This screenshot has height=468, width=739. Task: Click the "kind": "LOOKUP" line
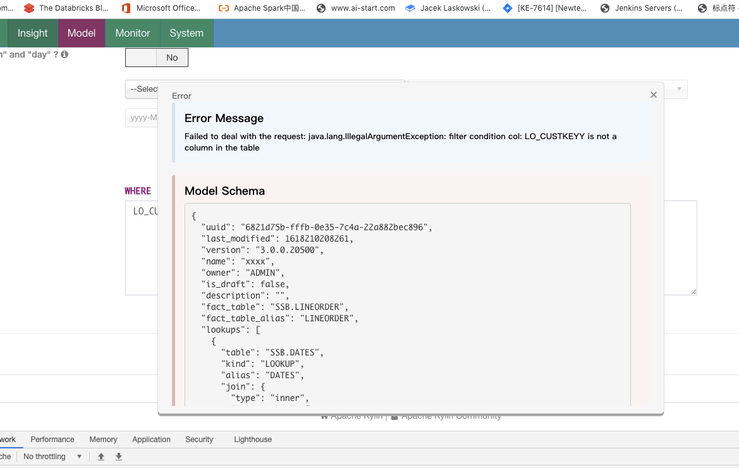[262, 364]
